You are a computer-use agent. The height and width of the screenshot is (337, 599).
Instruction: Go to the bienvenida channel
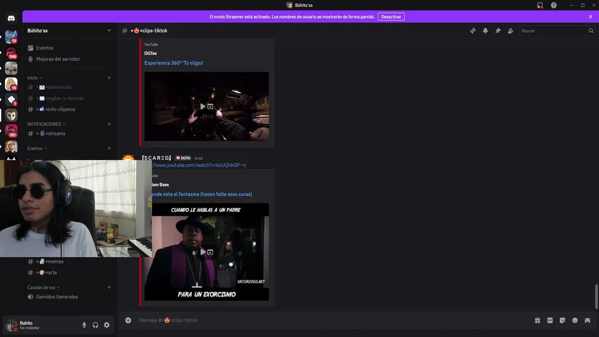(x=69, y=87)
